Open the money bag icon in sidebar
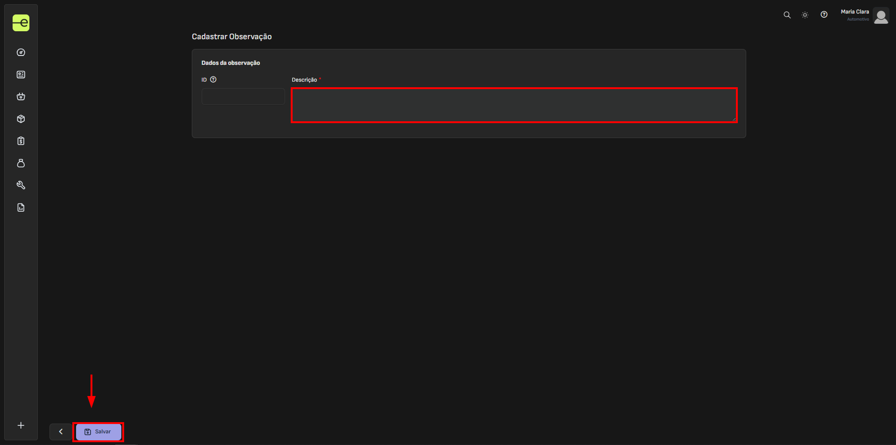Image resolution: width=896 pixels, height=445 pixels. (x=21, y=163)
